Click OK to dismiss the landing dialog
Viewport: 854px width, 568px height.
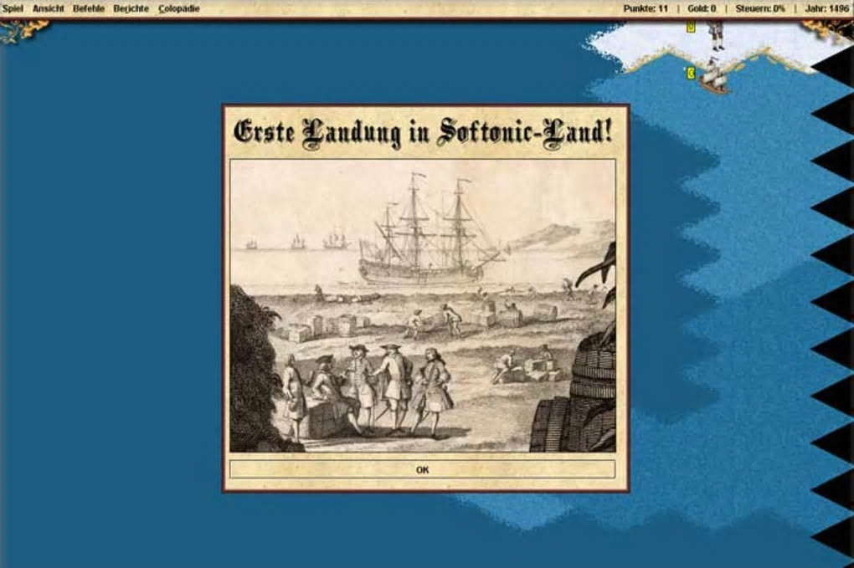[x=422, y=469]
